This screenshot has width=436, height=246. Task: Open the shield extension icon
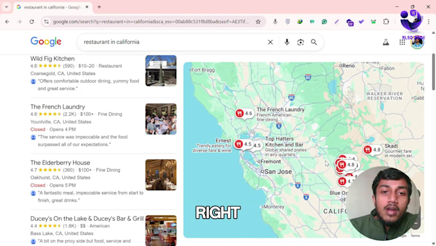pos(287,22)
